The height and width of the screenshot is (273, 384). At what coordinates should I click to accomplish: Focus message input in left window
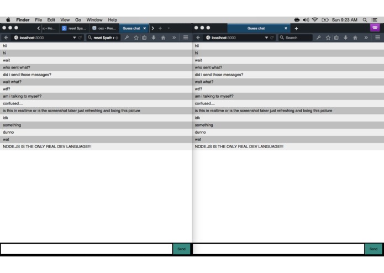coord(86,249)
